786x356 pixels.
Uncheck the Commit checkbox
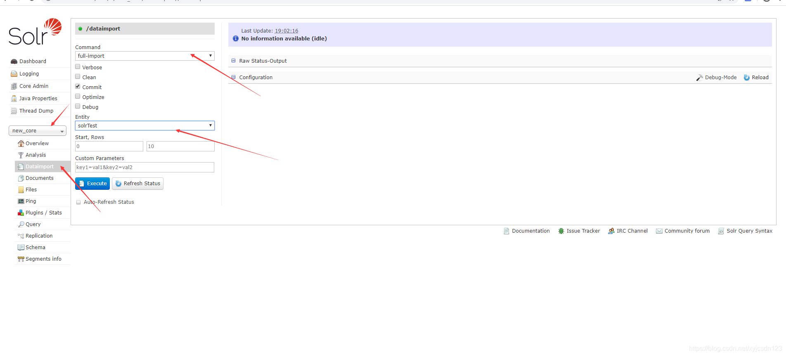(78, 87)
